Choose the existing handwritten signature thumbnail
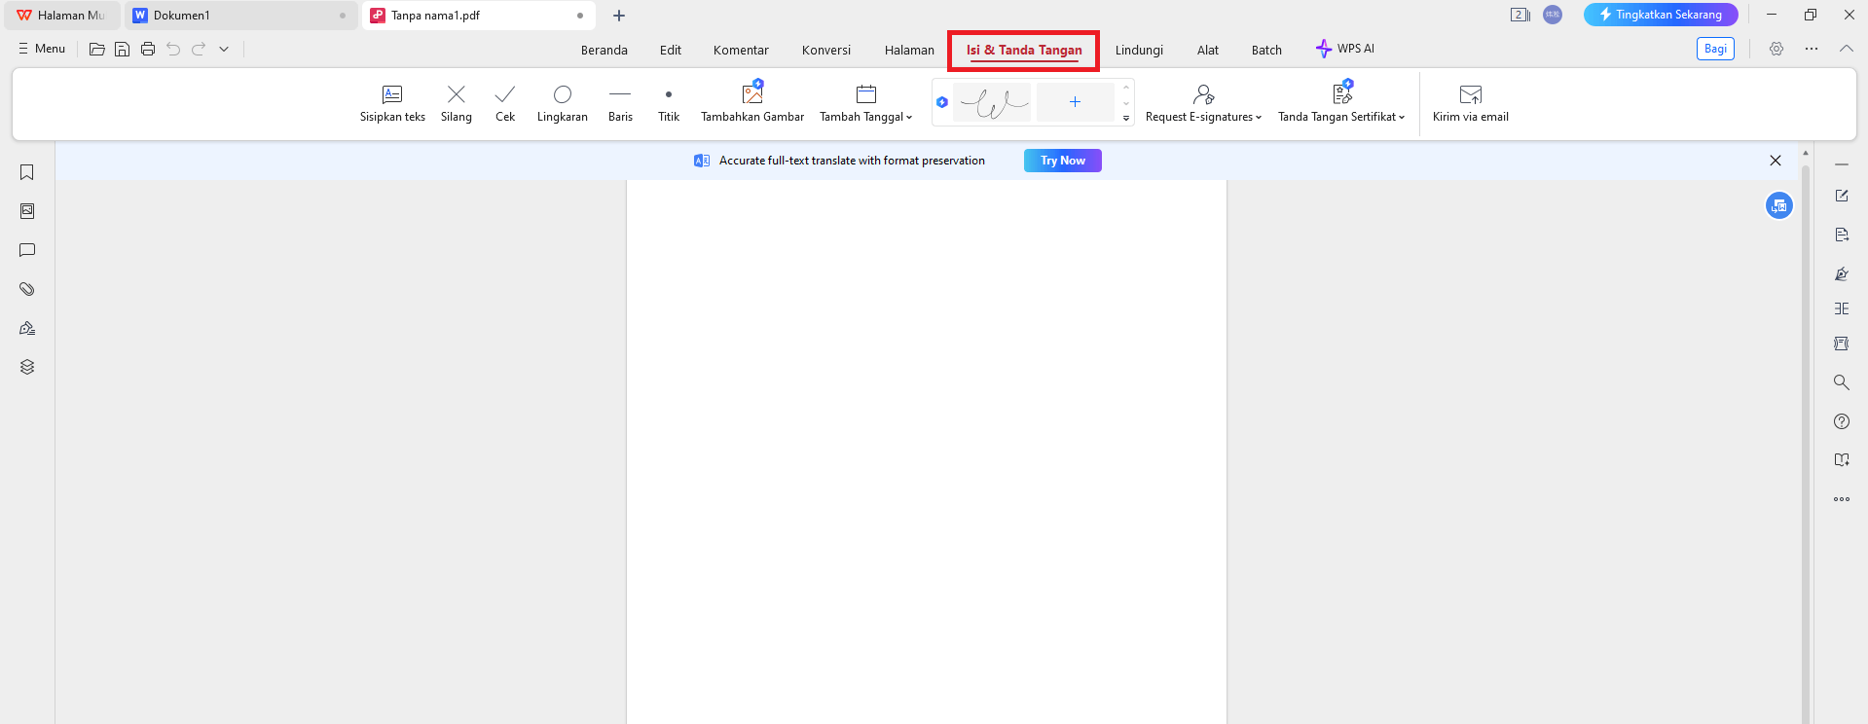 click(991, 102)
